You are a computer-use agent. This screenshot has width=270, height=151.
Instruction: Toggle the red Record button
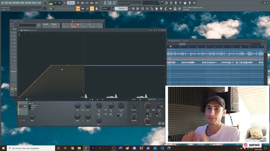tap(65, 3)
